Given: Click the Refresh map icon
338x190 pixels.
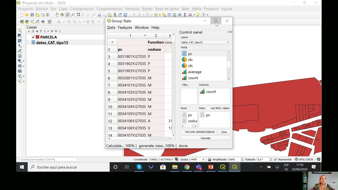Looking at the screenshot, I should coord(125,15).
